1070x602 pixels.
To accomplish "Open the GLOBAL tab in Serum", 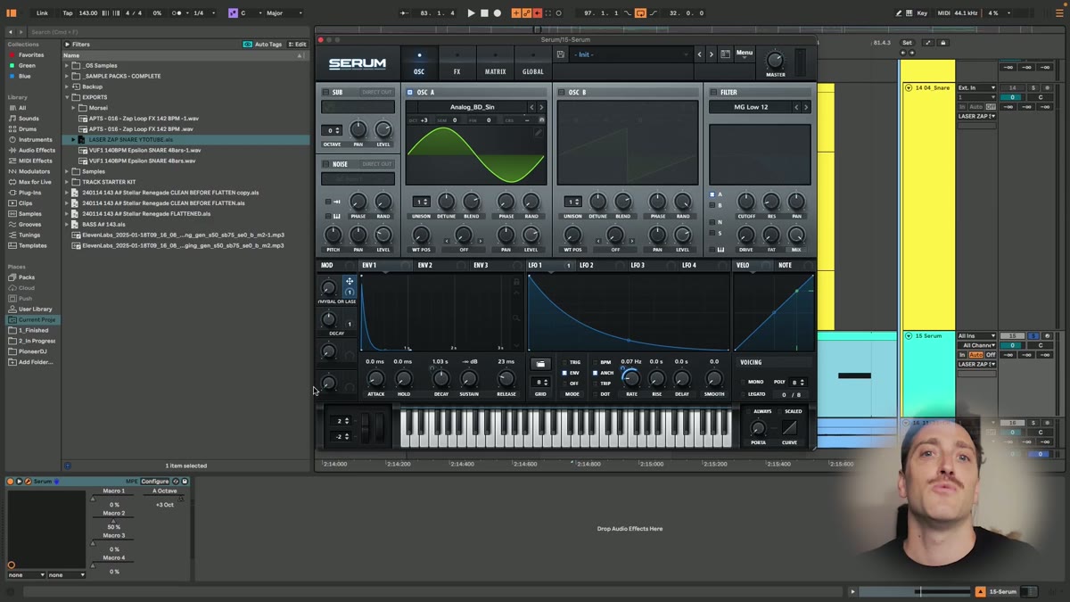I will tap(533, 63).
